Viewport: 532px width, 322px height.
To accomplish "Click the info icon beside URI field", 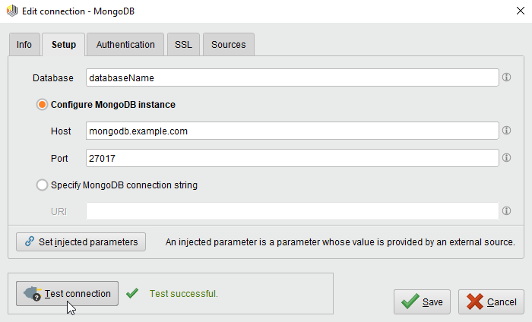I will [x=506, y=211].
